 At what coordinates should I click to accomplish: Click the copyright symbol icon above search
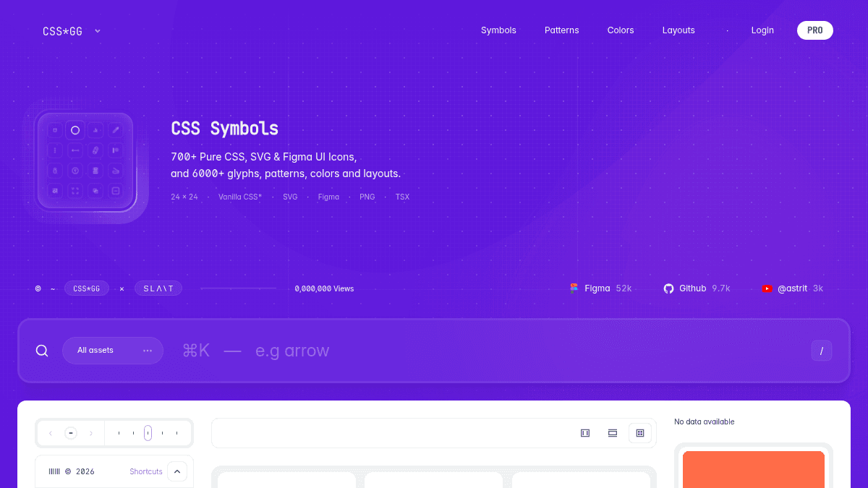tap(38, 288)
